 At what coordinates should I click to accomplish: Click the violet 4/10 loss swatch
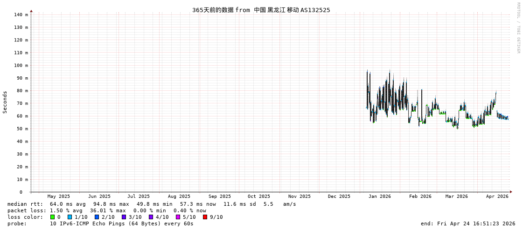151,217
